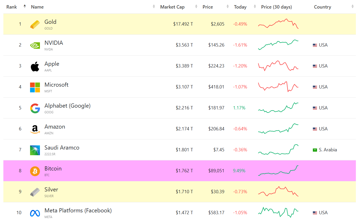Click the Microsoft logo icon
359x223 pixels.
click(35, 87)
